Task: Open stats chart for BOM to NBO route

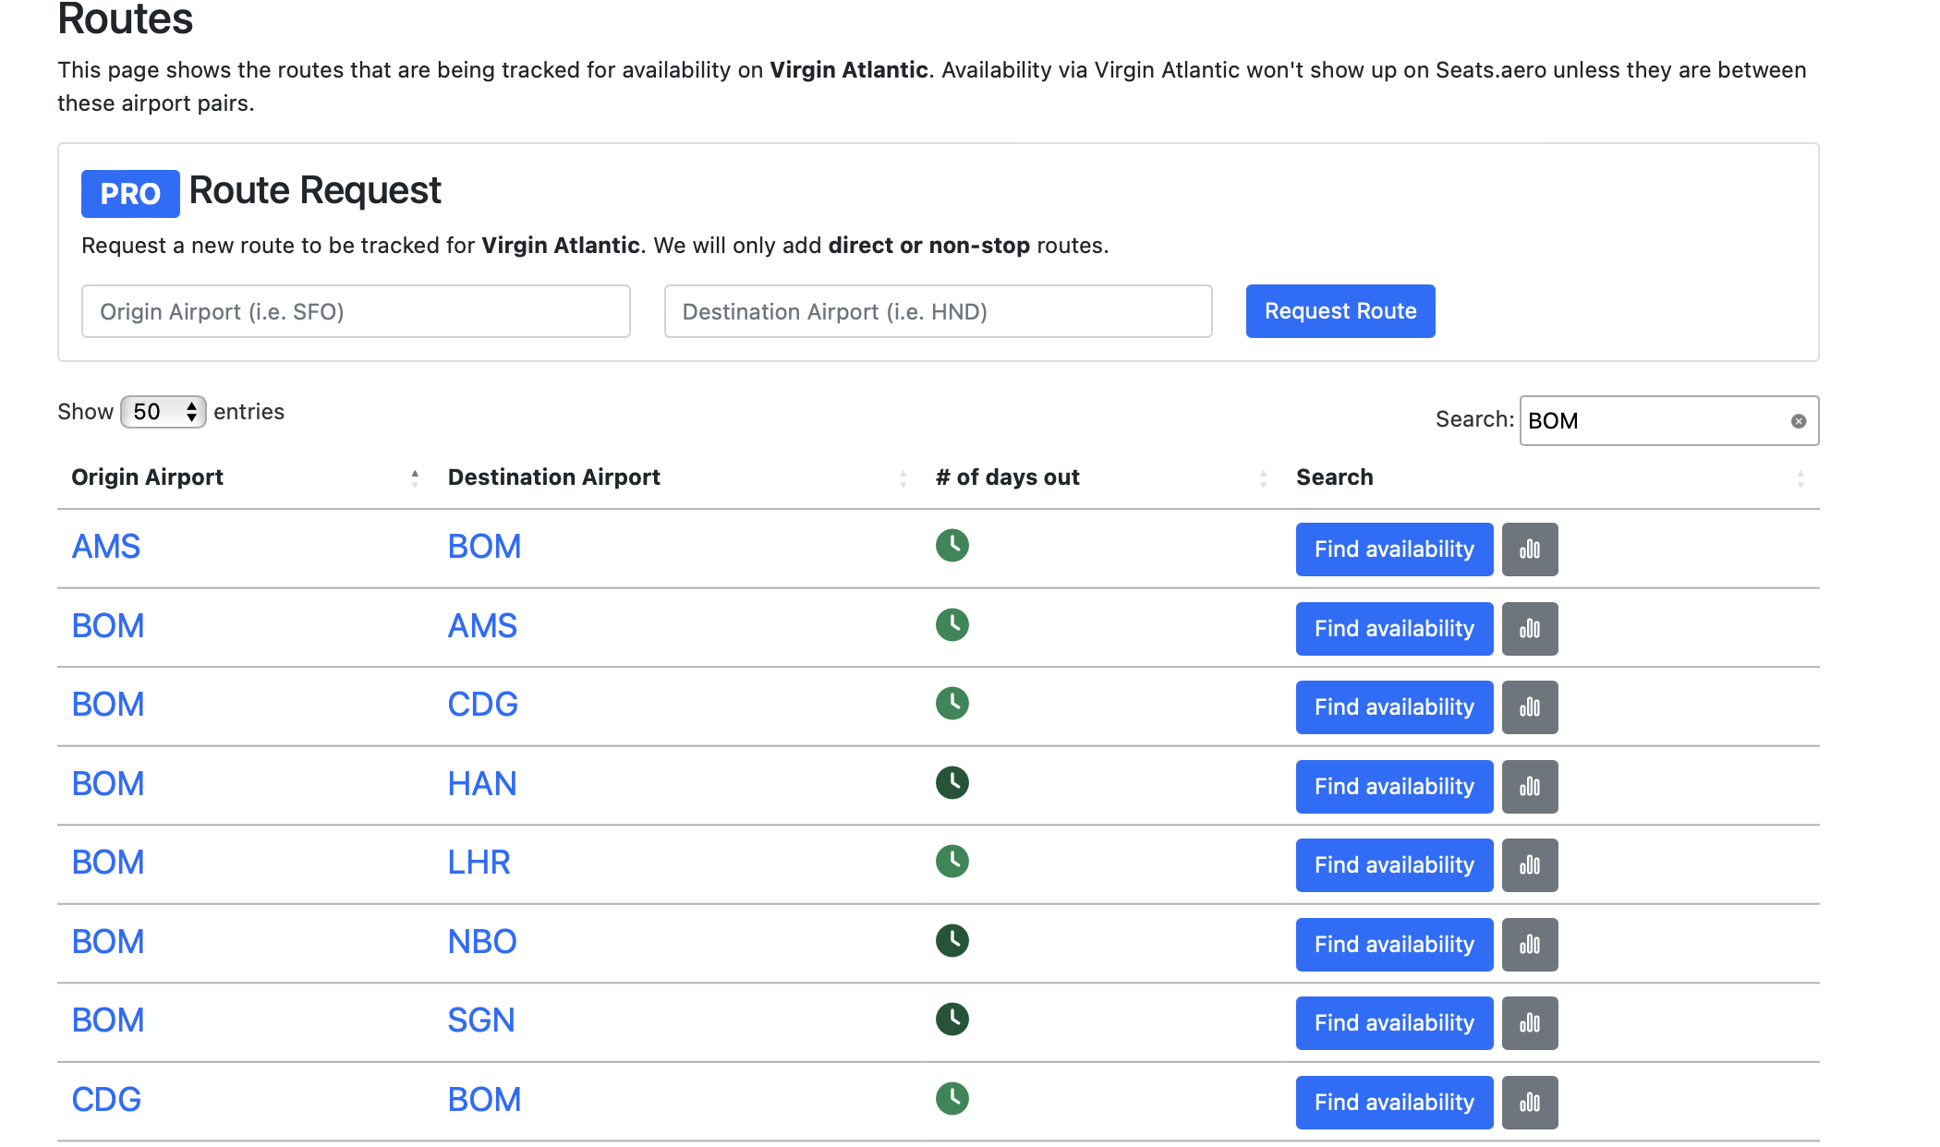Action: point(1529,945)
